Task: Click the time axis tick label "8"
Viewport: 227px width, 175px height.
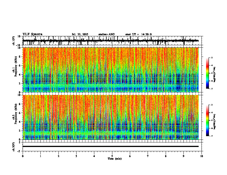Action: coord(166,156)
